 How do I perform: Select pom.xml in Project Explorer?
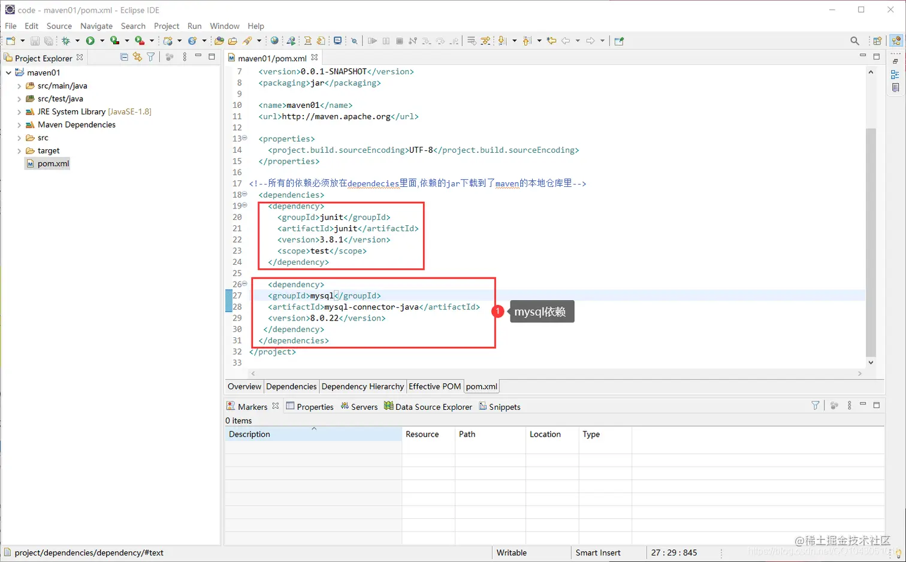tap(48, 164)
